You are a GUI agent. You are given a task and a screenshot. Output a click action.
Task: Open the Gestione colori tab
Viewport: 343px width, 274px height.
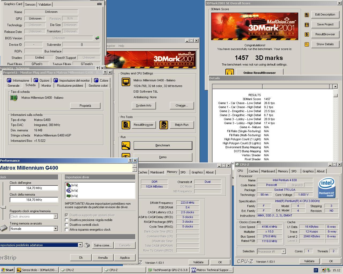98,86
